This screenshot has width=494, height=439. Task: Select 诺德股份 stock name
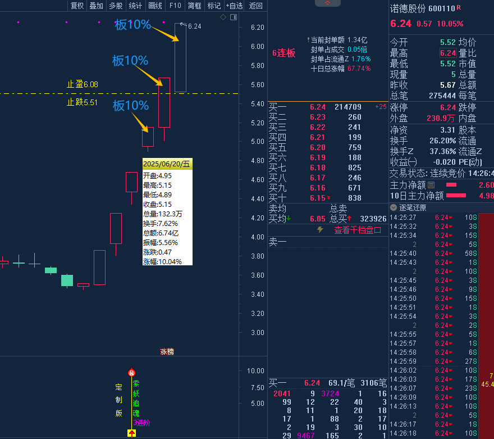point(408,8)
